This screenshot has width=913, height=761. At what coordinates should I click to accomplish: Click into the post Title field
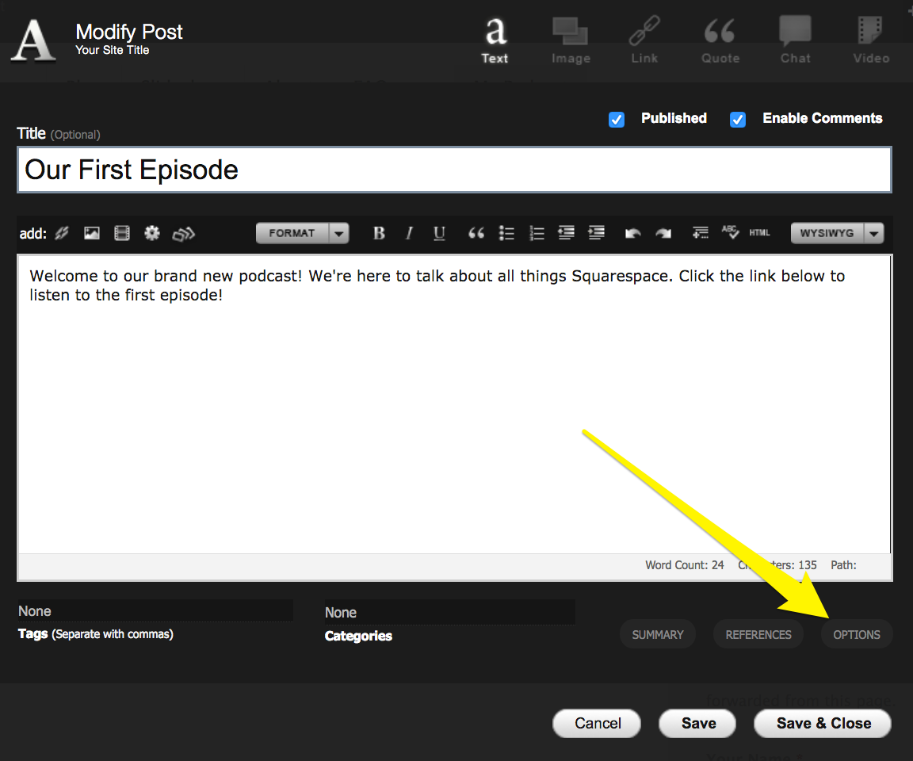454,170
